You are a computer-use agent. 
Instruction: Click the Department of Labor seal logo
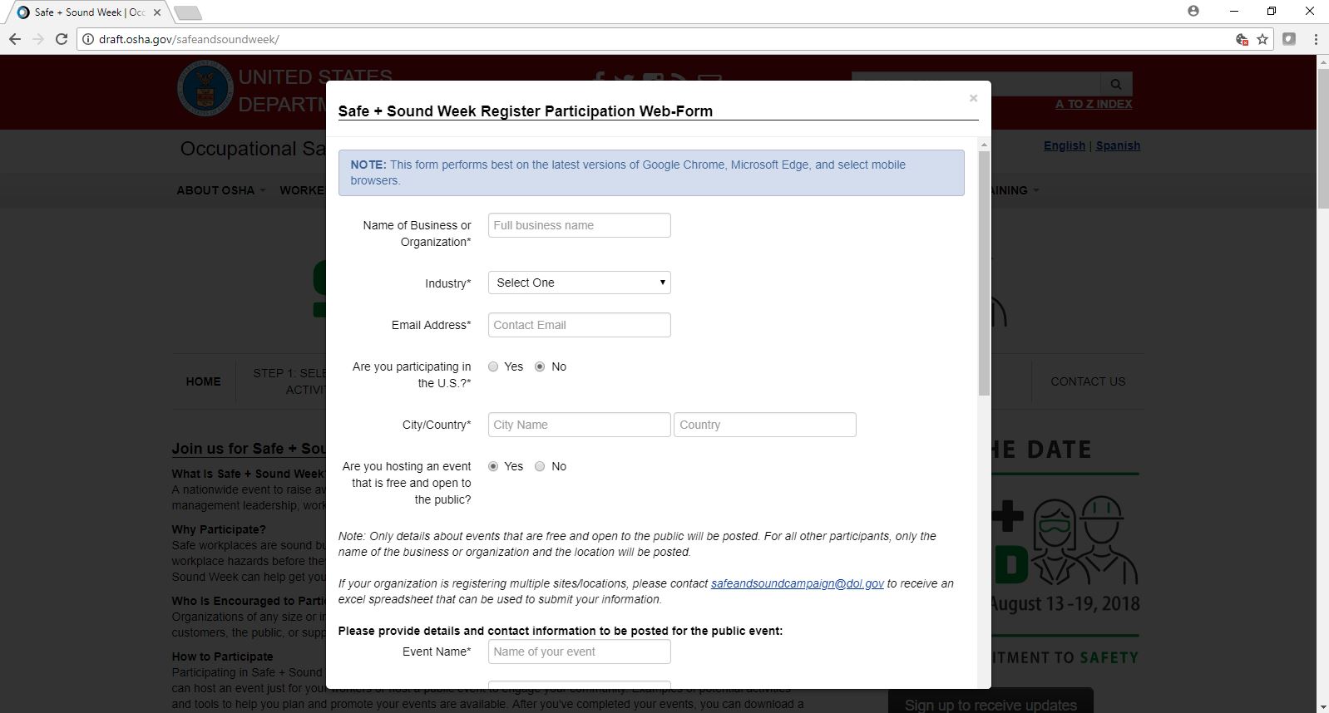pyautogui.click(x=205, y=88)
